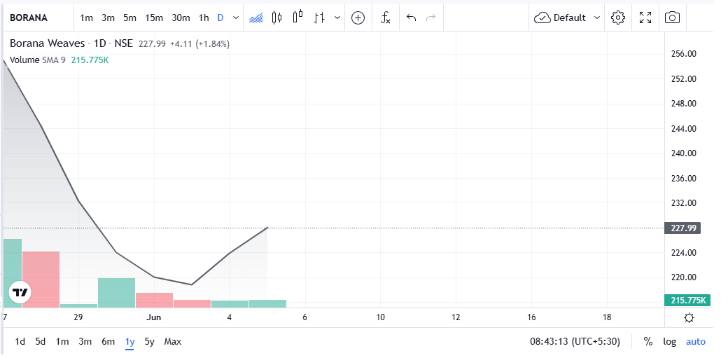Click the undo arrow icon
The height and width of the screenshot is (358, 728).
tap(412, 18)
